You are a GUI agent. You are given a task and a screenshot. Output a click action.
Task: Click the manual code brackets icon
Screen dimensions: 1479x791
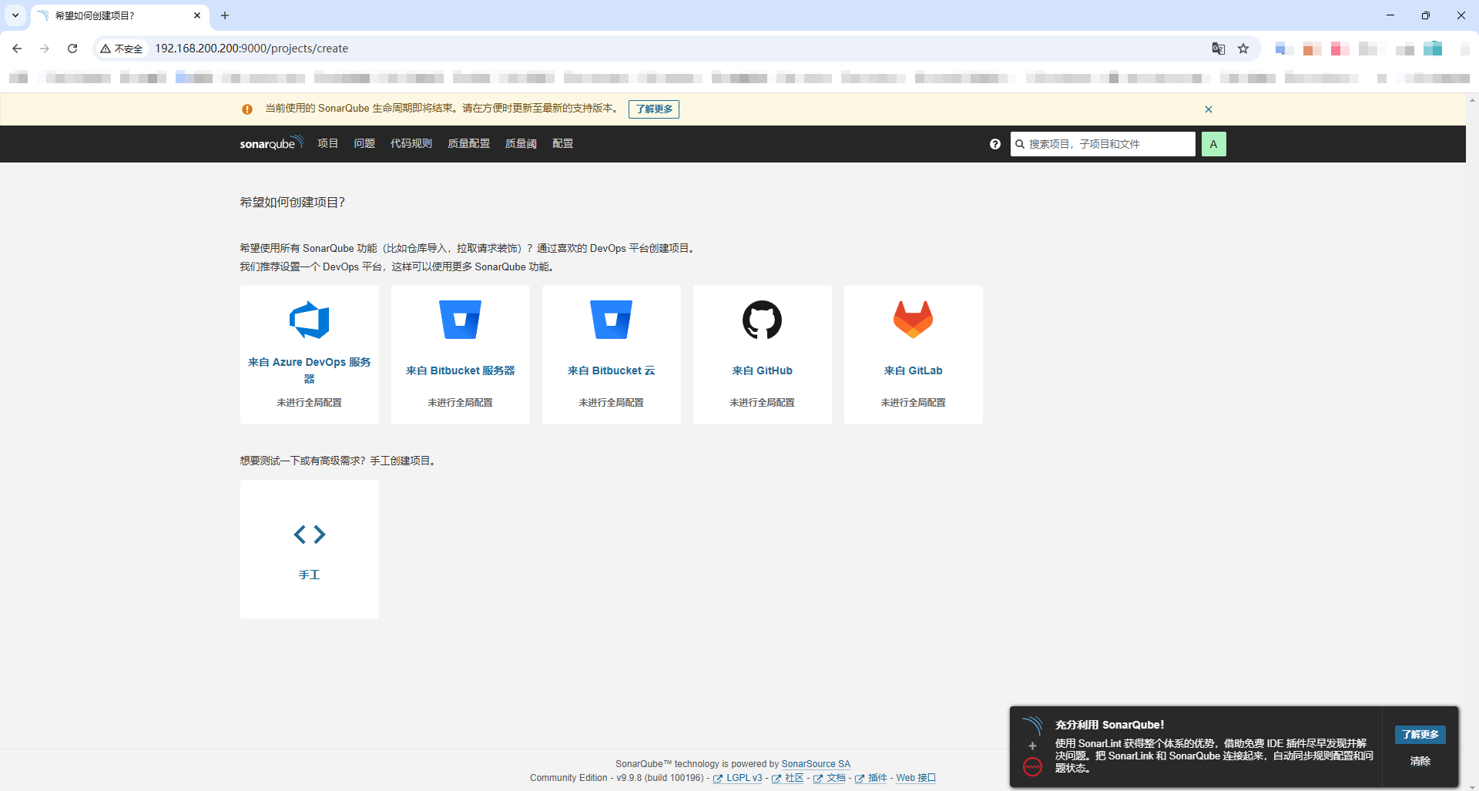[310, 535]
